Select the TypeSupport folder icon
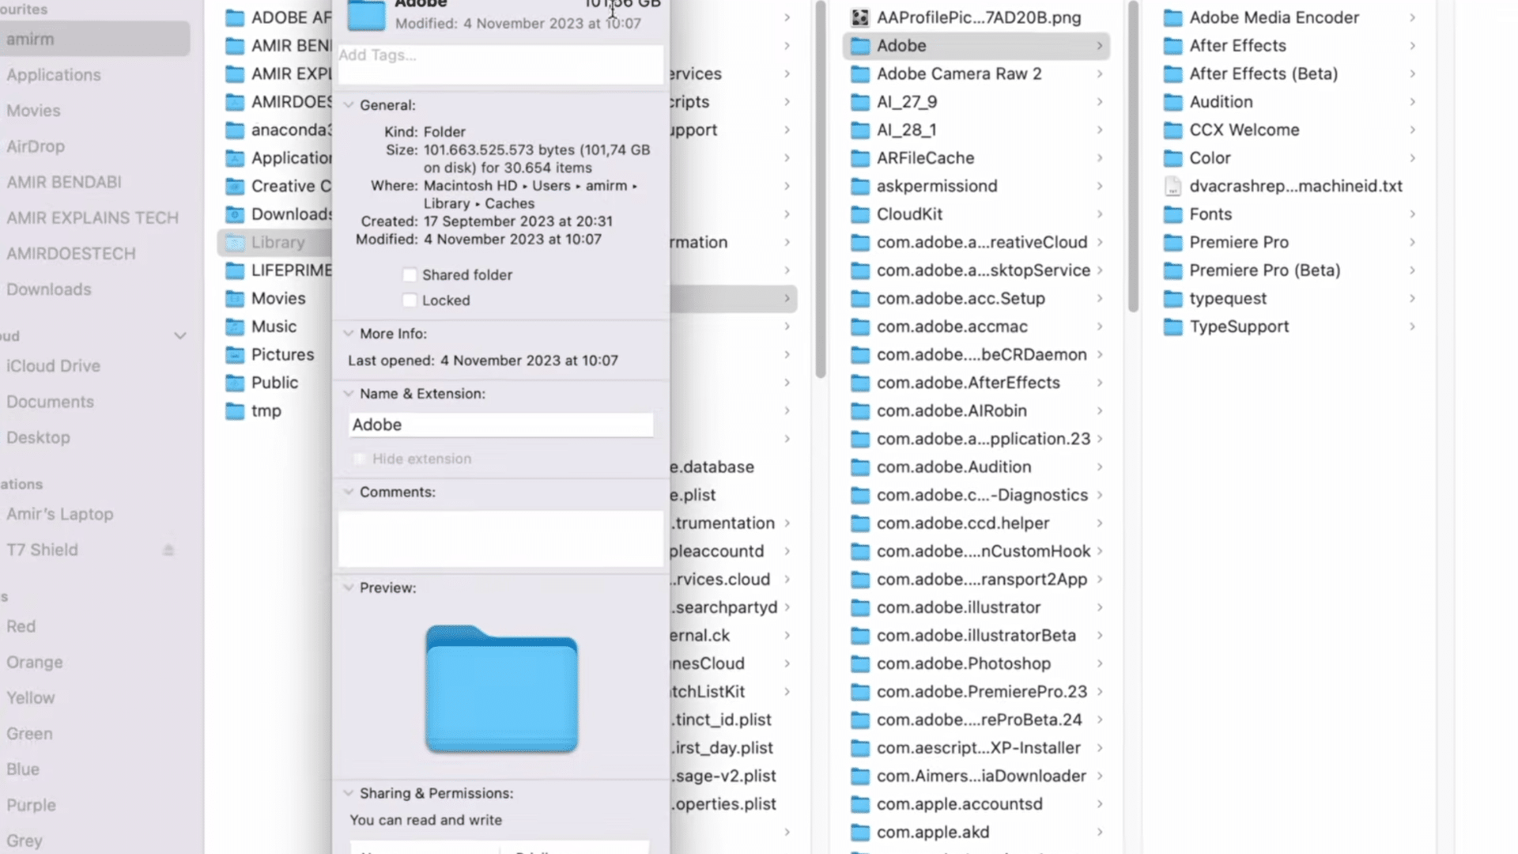This screenshot has height=854, width=1518. tap(1173, 327)
